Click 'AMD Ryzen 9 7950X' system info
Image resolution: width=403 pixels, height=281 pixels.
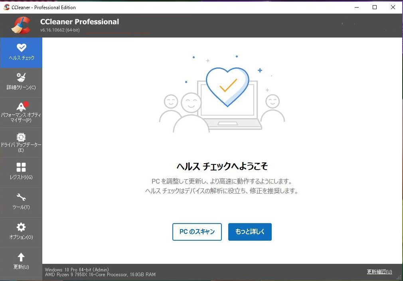100,275
